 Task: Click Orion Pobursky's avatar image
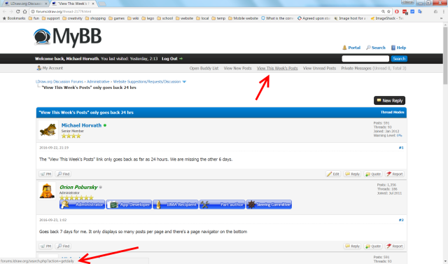(47, 191)
